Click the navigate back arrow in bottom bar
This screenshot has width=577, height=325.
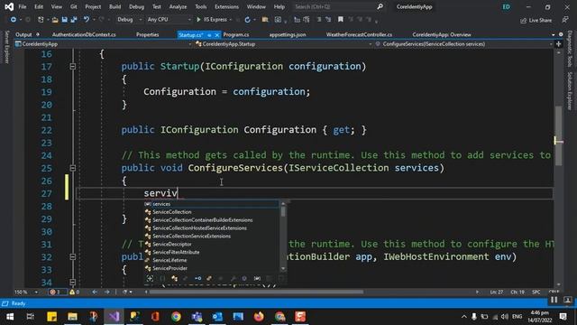point(95,292)
